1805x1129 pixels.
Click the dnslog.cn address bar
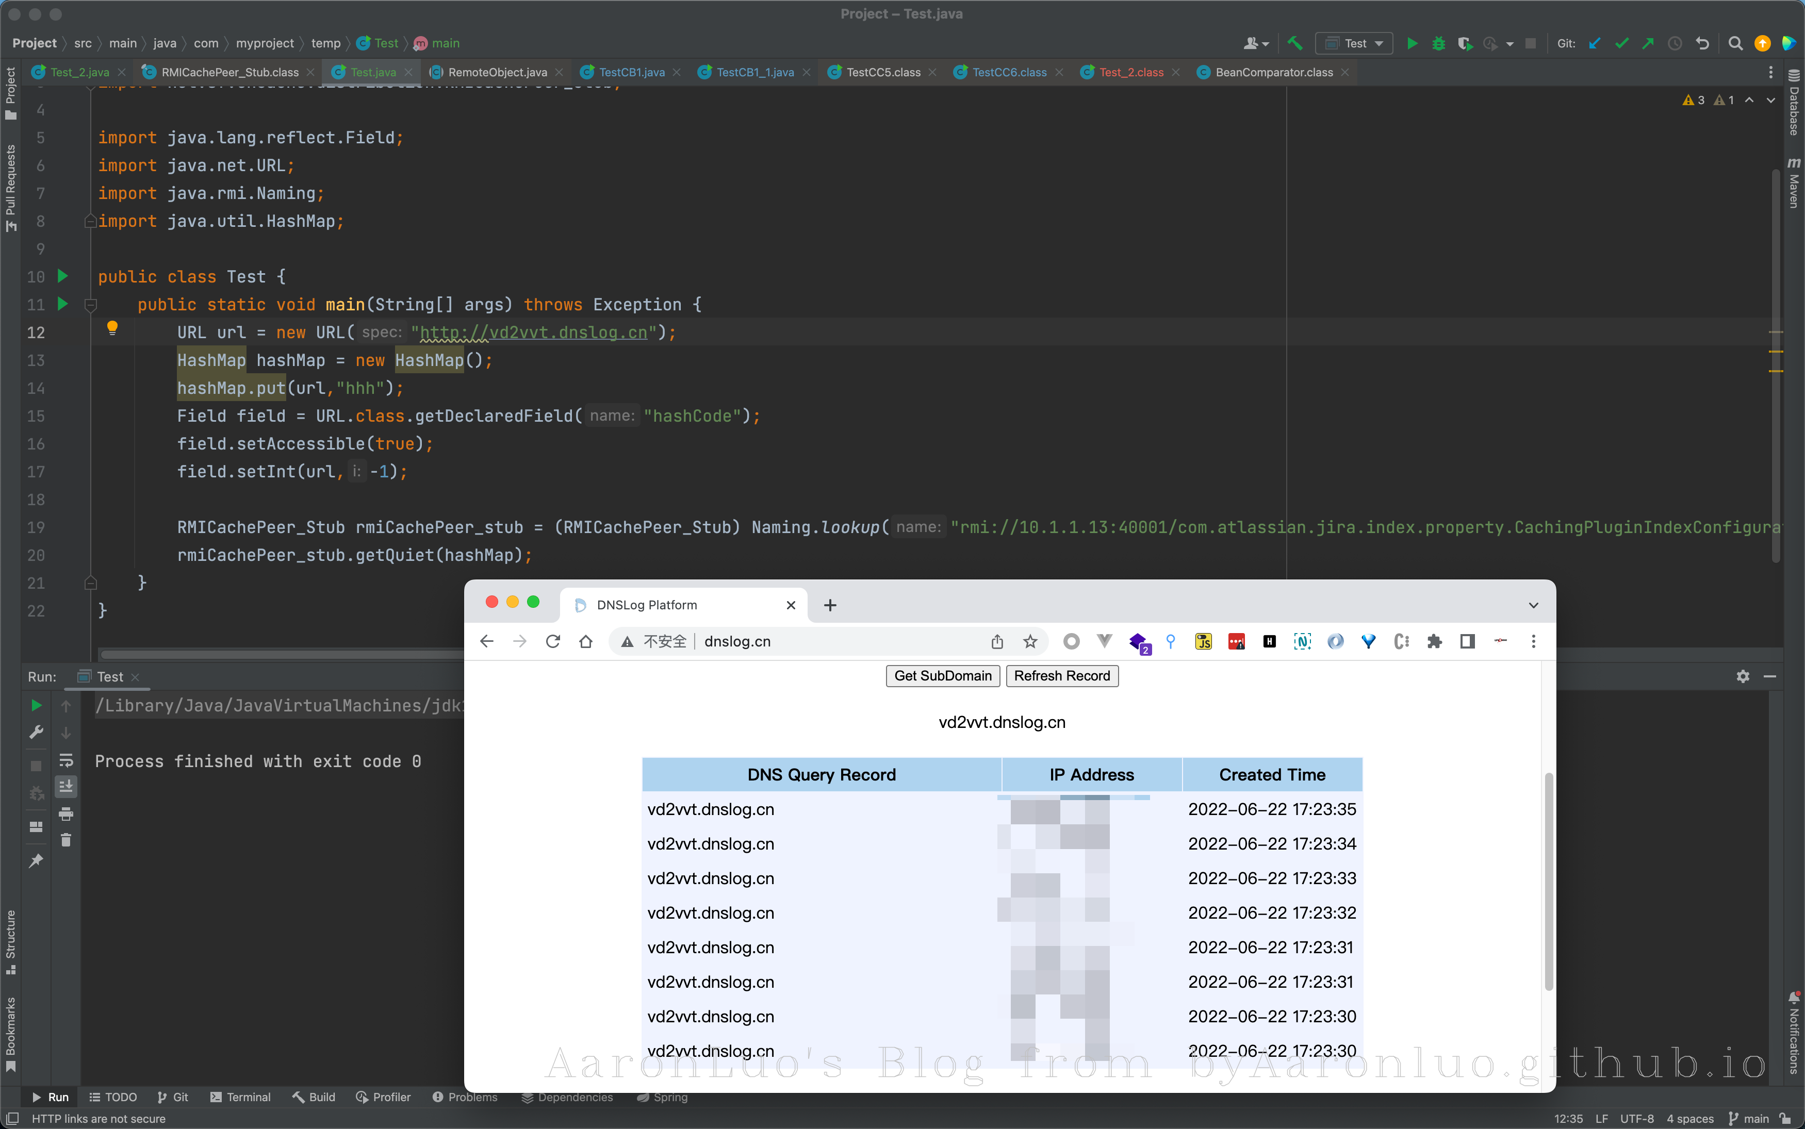(x=836, y=641)
